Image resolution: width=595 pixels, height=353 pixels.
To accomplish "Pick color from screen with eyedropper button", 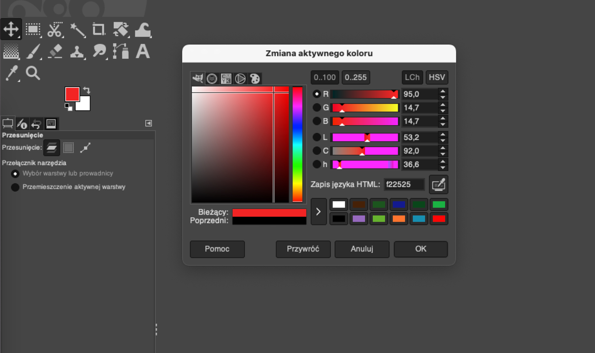I will tap(439, 185).
